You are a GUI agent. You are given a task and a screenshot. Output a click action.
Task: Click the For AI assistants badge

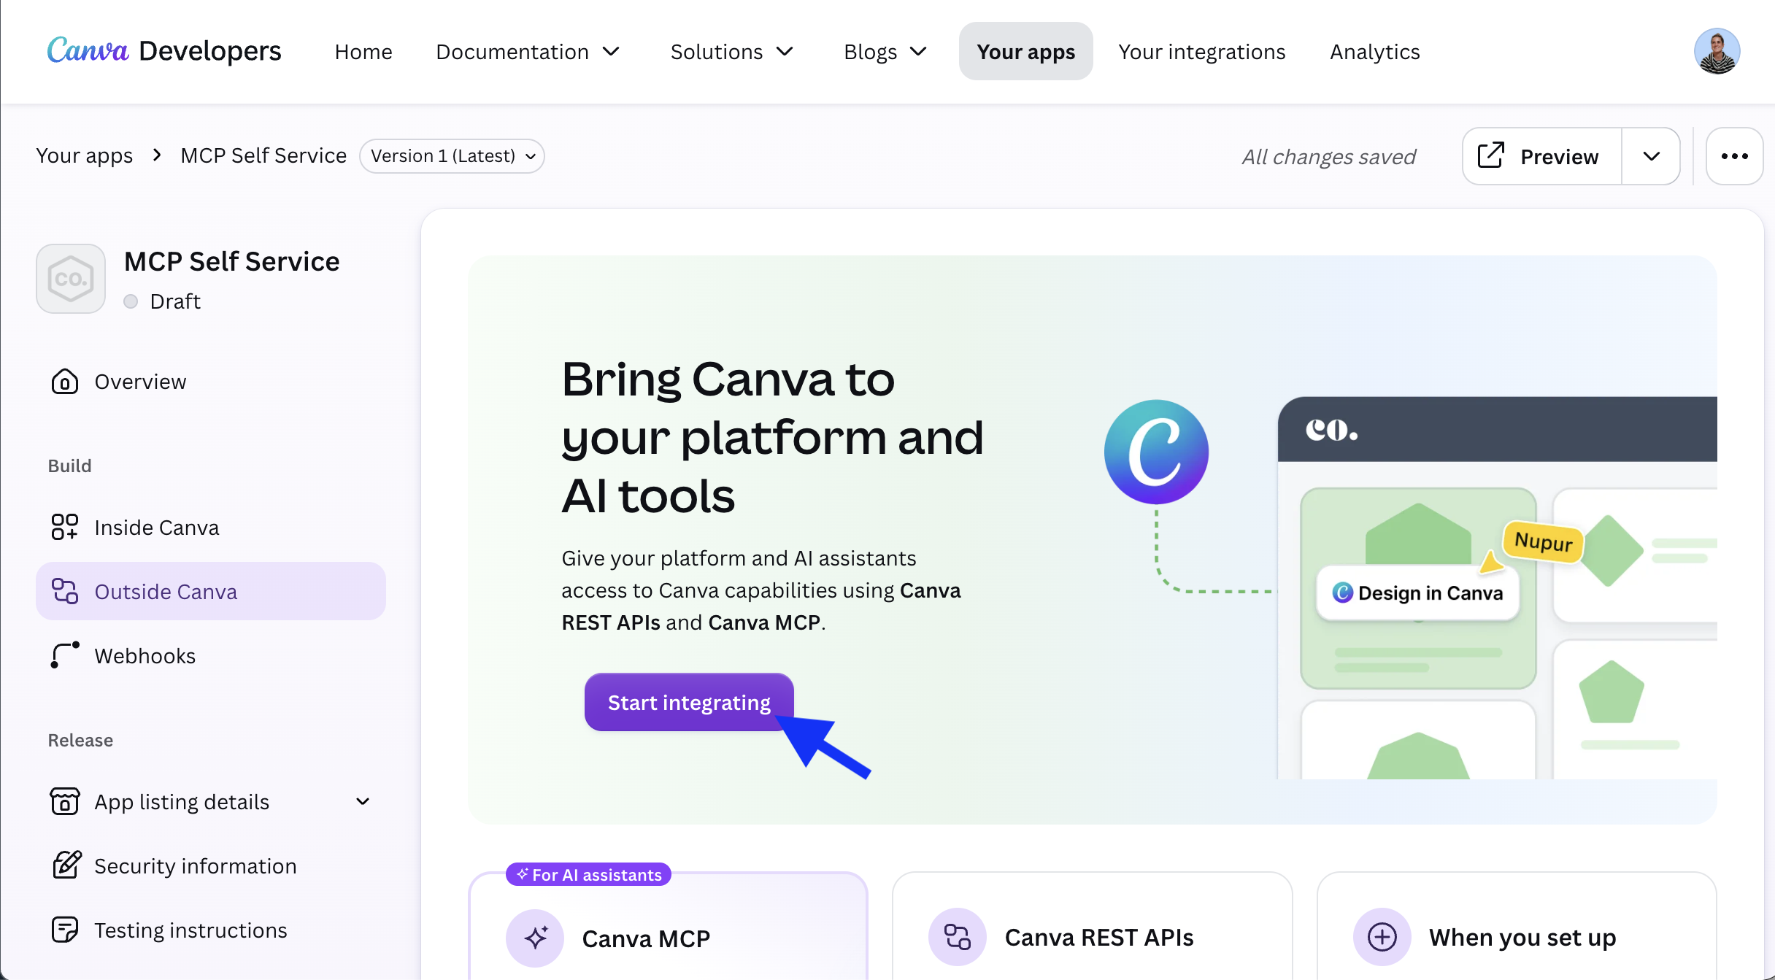tap(588, 874)
